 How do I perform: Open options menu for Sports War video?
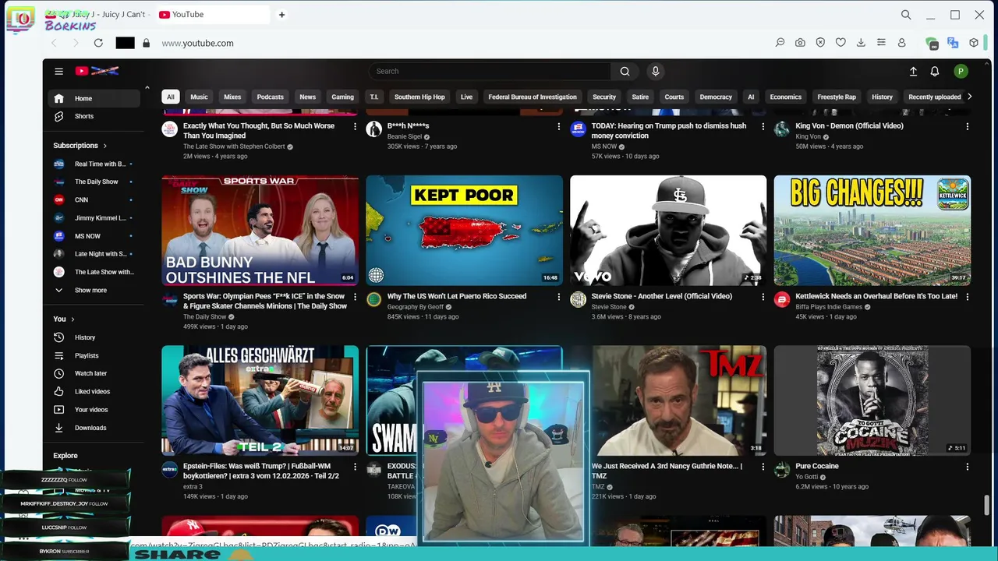355,297
